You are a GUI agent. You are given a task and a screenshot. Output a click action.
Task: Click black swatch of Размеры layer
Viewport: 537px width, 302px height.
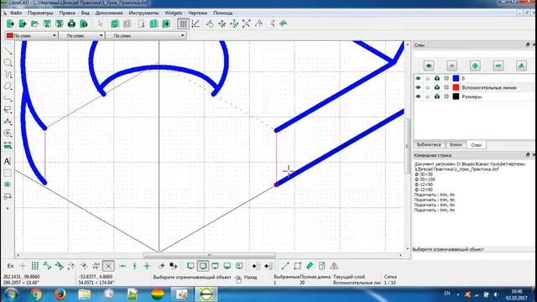456,96
